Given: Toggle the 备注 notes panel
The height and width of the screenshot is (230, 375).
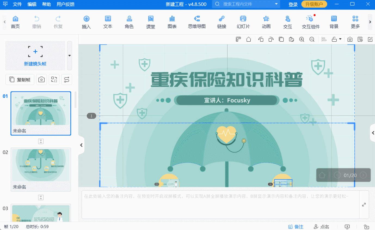Looking at the screenshot, I should pos(296,227).
